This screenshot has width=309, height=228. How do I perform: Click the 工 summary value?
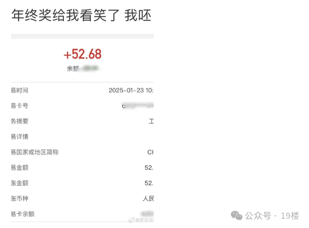tap(151, 121)
